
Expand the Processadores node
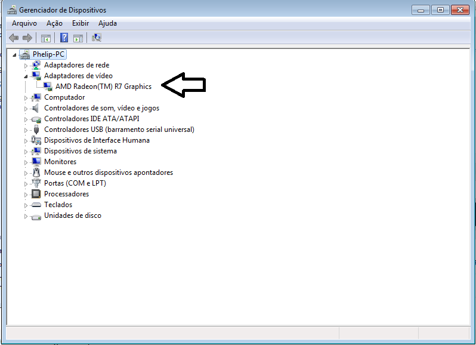(26, 195)
